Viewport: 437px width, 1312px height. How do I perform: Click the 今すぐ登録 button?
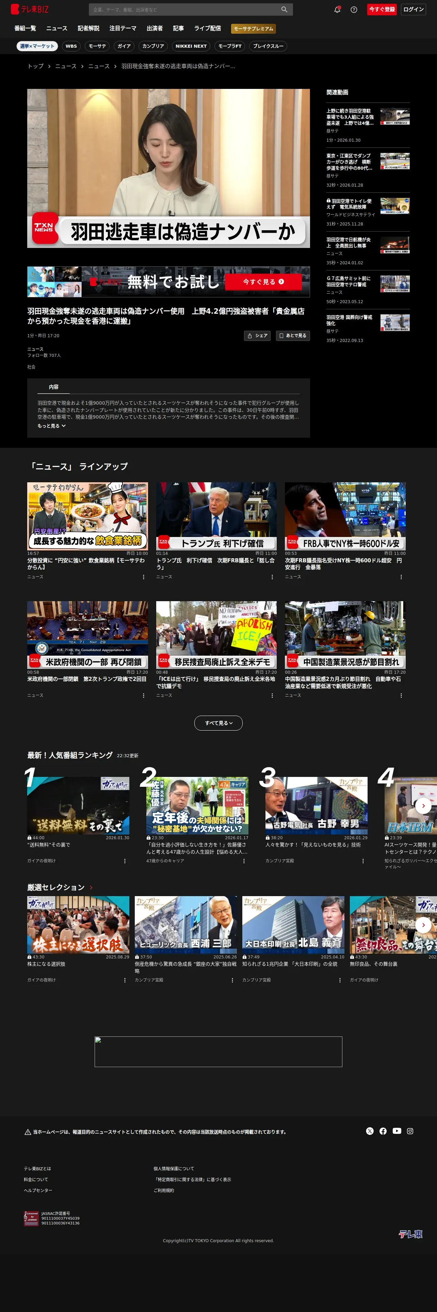[382, 9]
